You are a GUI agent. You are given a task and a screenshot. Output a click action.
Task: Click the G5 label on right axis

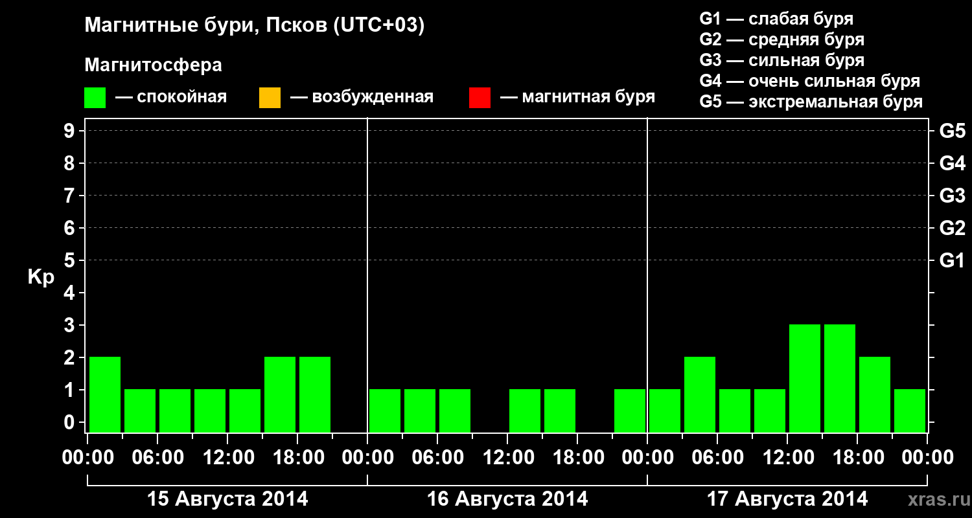pos(953,131)
